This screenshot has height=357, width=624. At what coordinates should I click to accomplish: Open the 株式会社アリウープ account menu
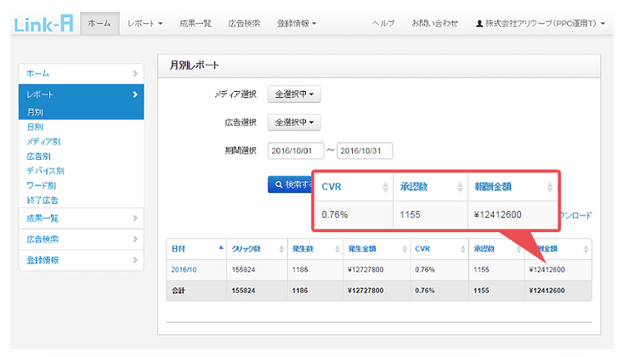540,24
